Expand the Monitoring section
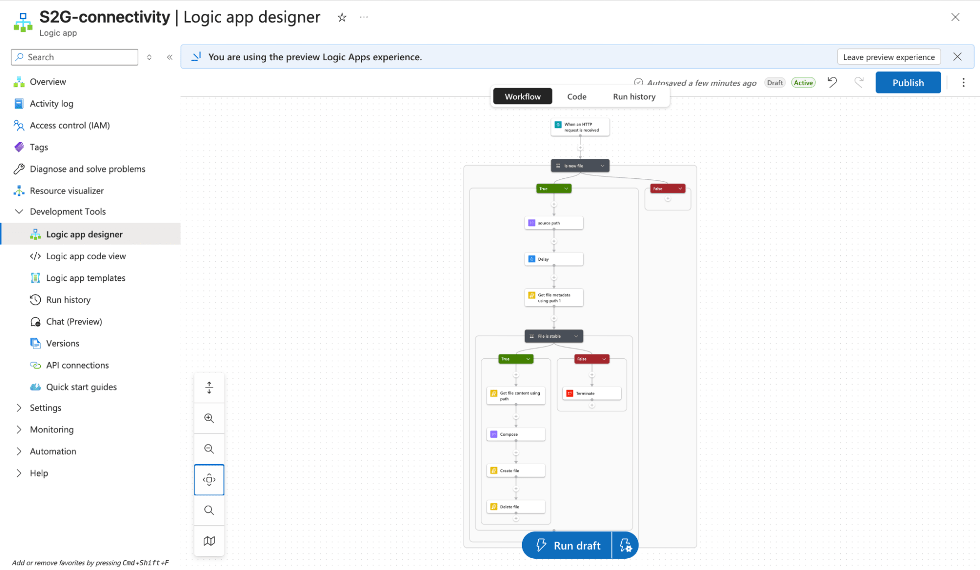Image resolution: width=980 pixels, height=570 pixels. [x=19, y=429]
